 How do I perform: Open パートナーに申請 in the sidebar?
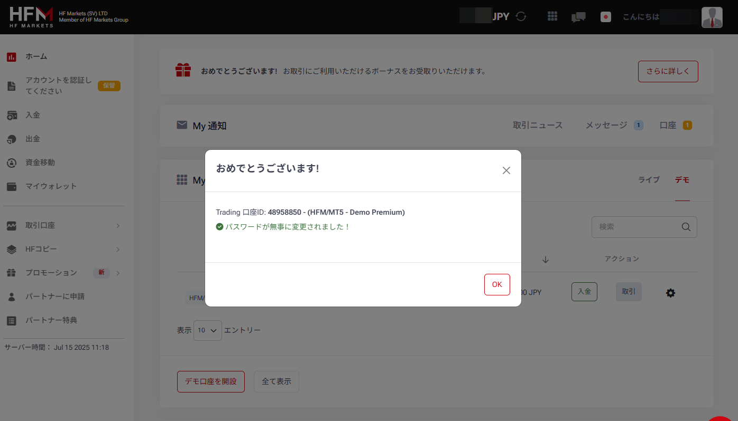point(55,296)
